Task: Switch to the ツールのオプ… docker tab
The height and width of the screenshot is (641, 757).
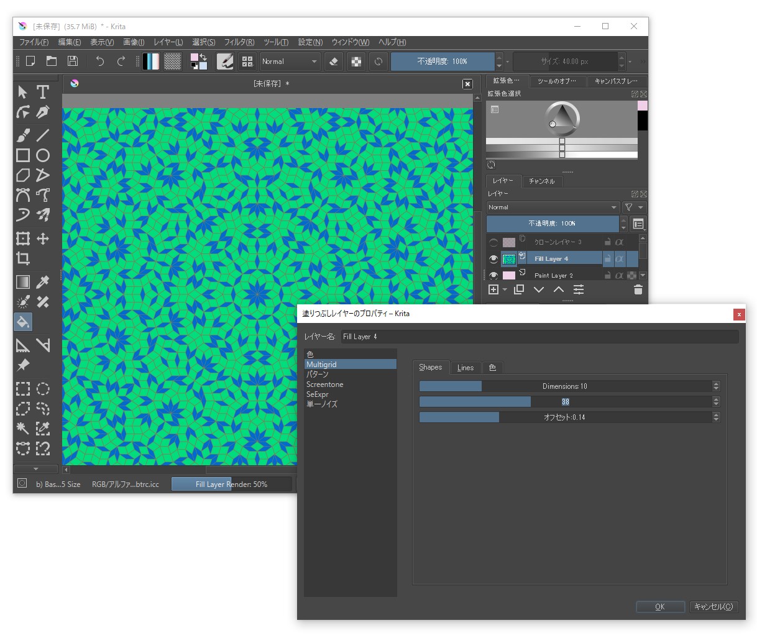Action: [x=557, y=81]
